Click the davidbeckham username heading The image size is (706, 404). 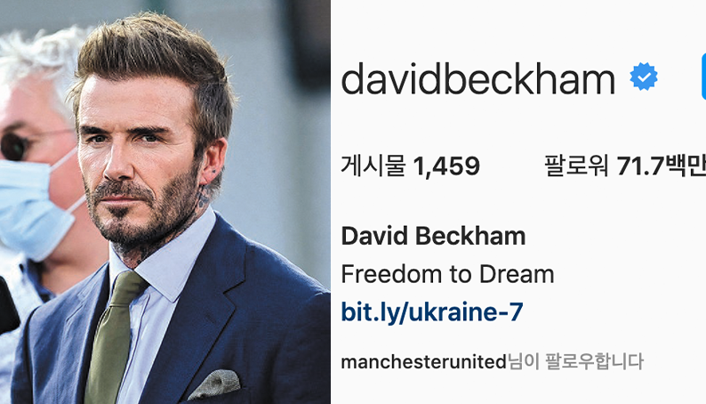pos(477,78)
